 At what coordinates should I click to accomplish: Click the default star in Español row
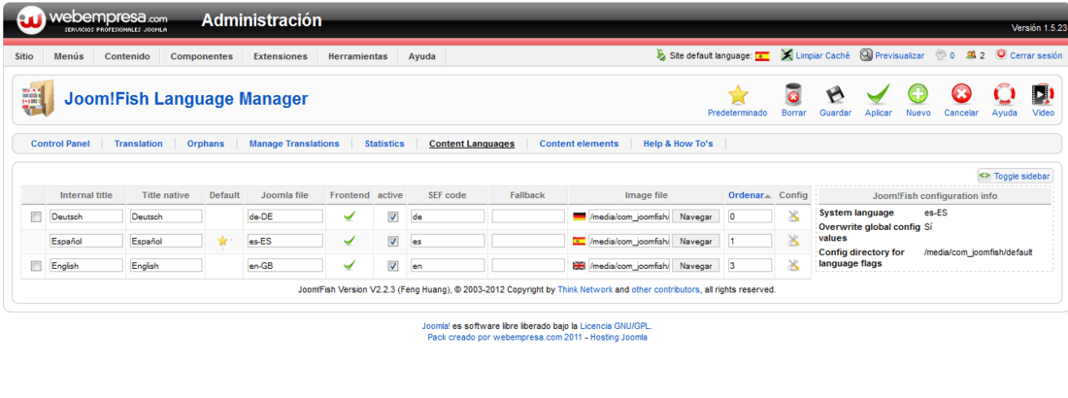point(222,242)
